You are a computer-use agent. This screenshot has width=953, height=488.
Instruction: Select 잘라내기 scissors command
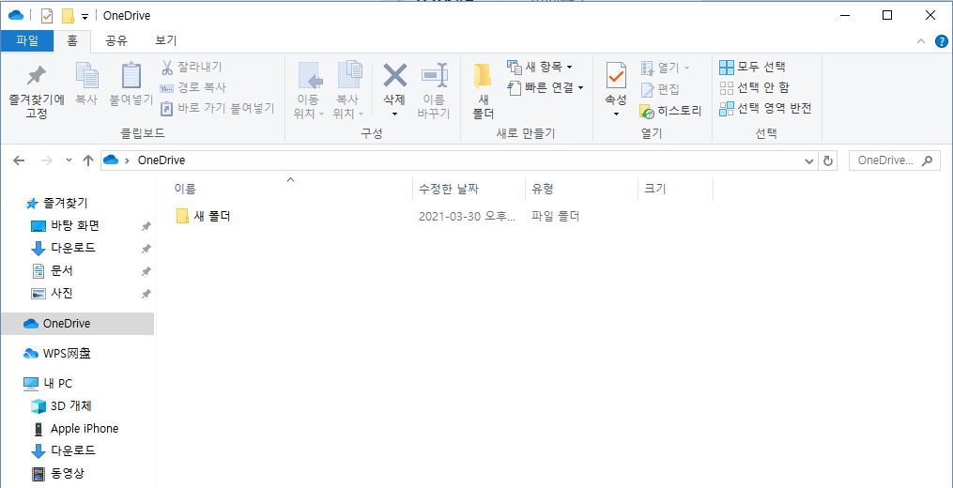coord(191,67)
